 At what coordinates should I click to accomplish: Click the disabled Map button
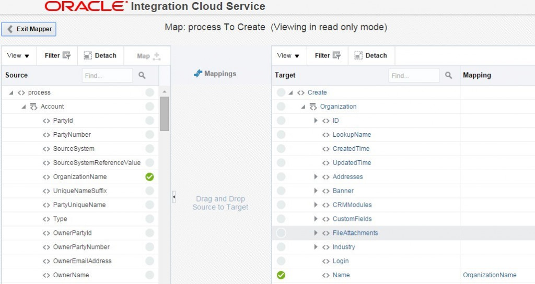pyautogui.click(x=148, y=56)
